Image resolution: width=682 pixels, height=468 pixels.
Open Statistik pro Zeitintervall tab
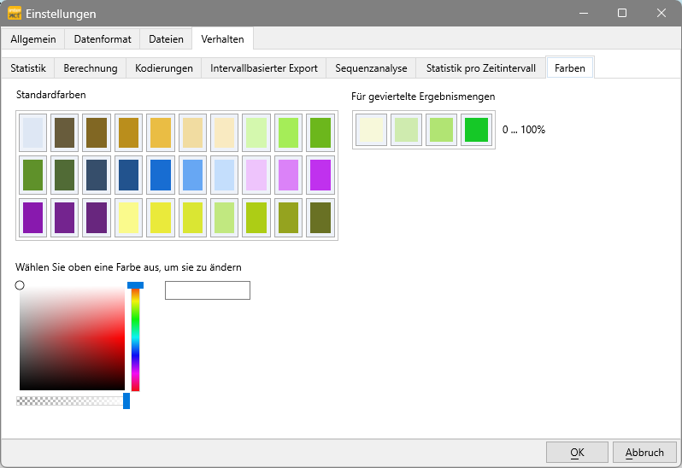(480, 68)
